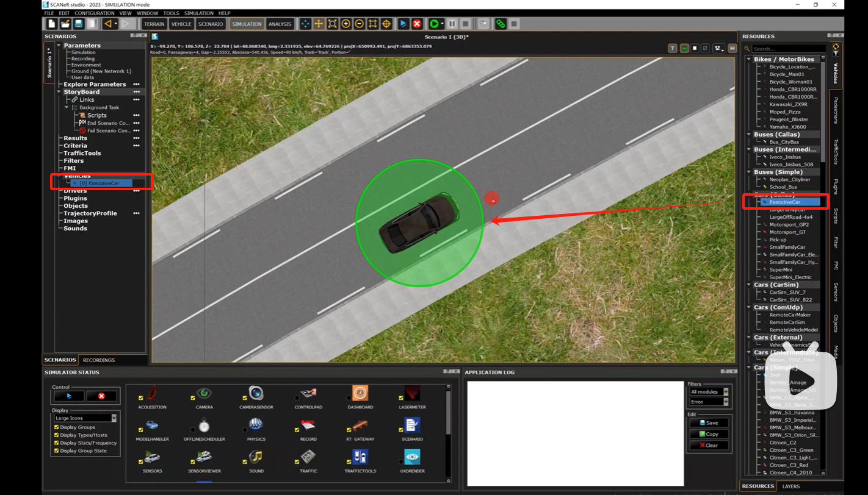Collapse the StoryBoard tree node
868x495 pixels.
(x=59, y=92)
